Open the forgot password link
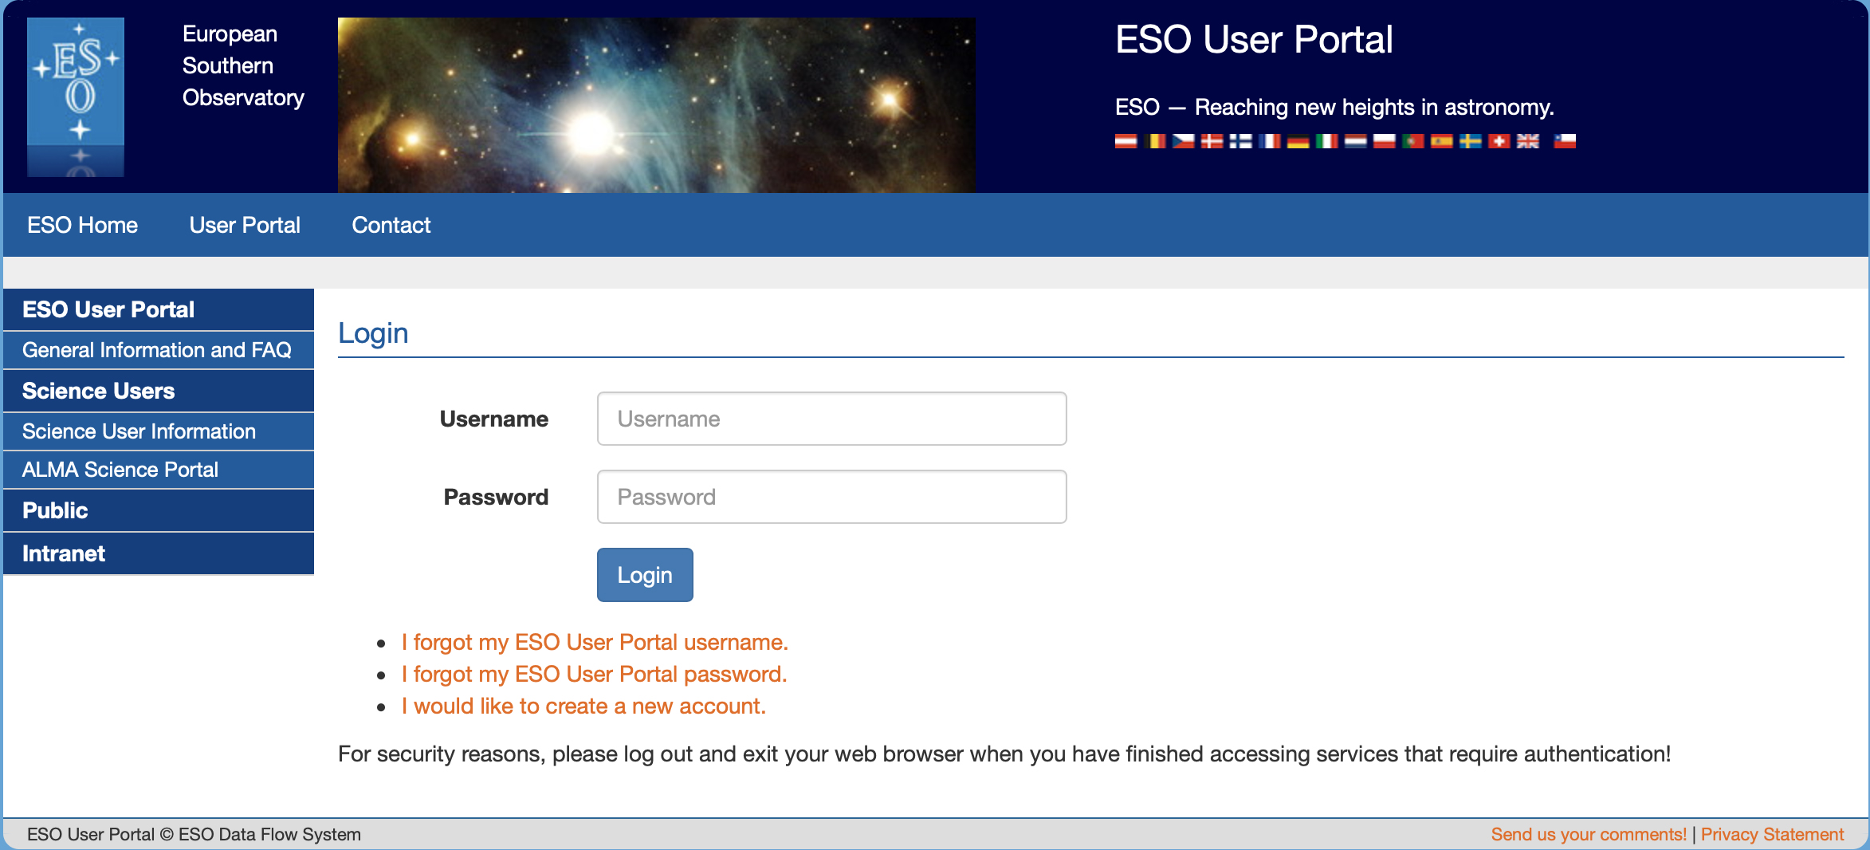This screenshot has width=1870, height=850. tap(594, 674)
